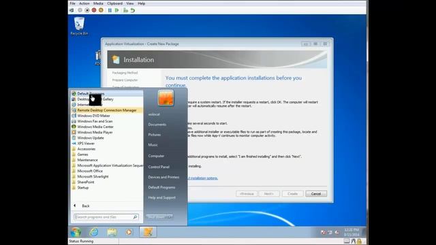Select the Recycle Bin desktop icon

point(79,26)
